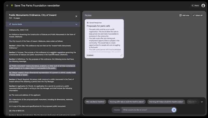Click highlighted Statue definition text
This screenshot has width=208, height=118.
click(x=42, y=74)
